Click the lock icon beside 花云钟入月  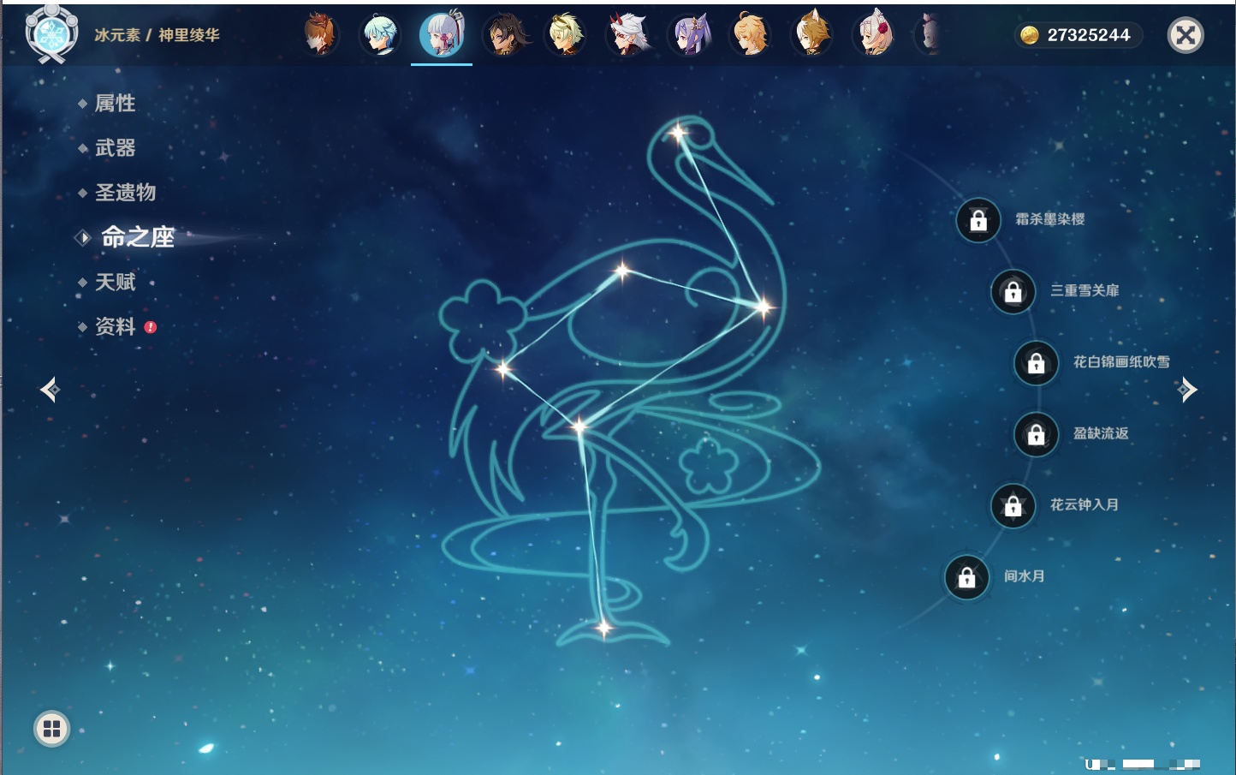1013,506
